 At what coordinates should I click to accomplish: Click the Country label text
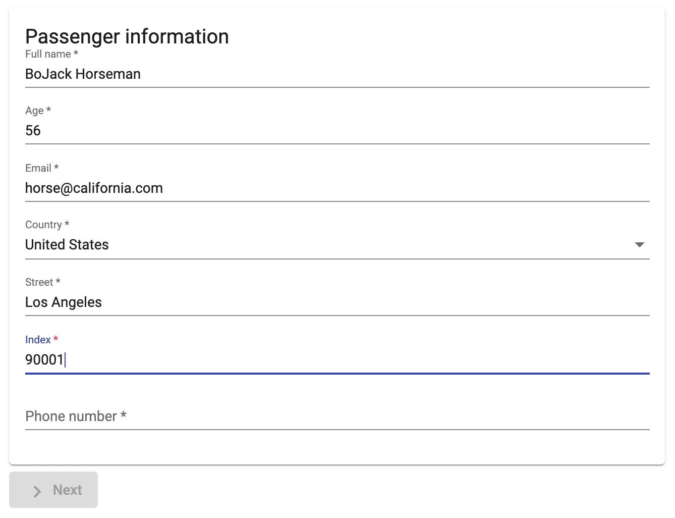pos(43,225)
